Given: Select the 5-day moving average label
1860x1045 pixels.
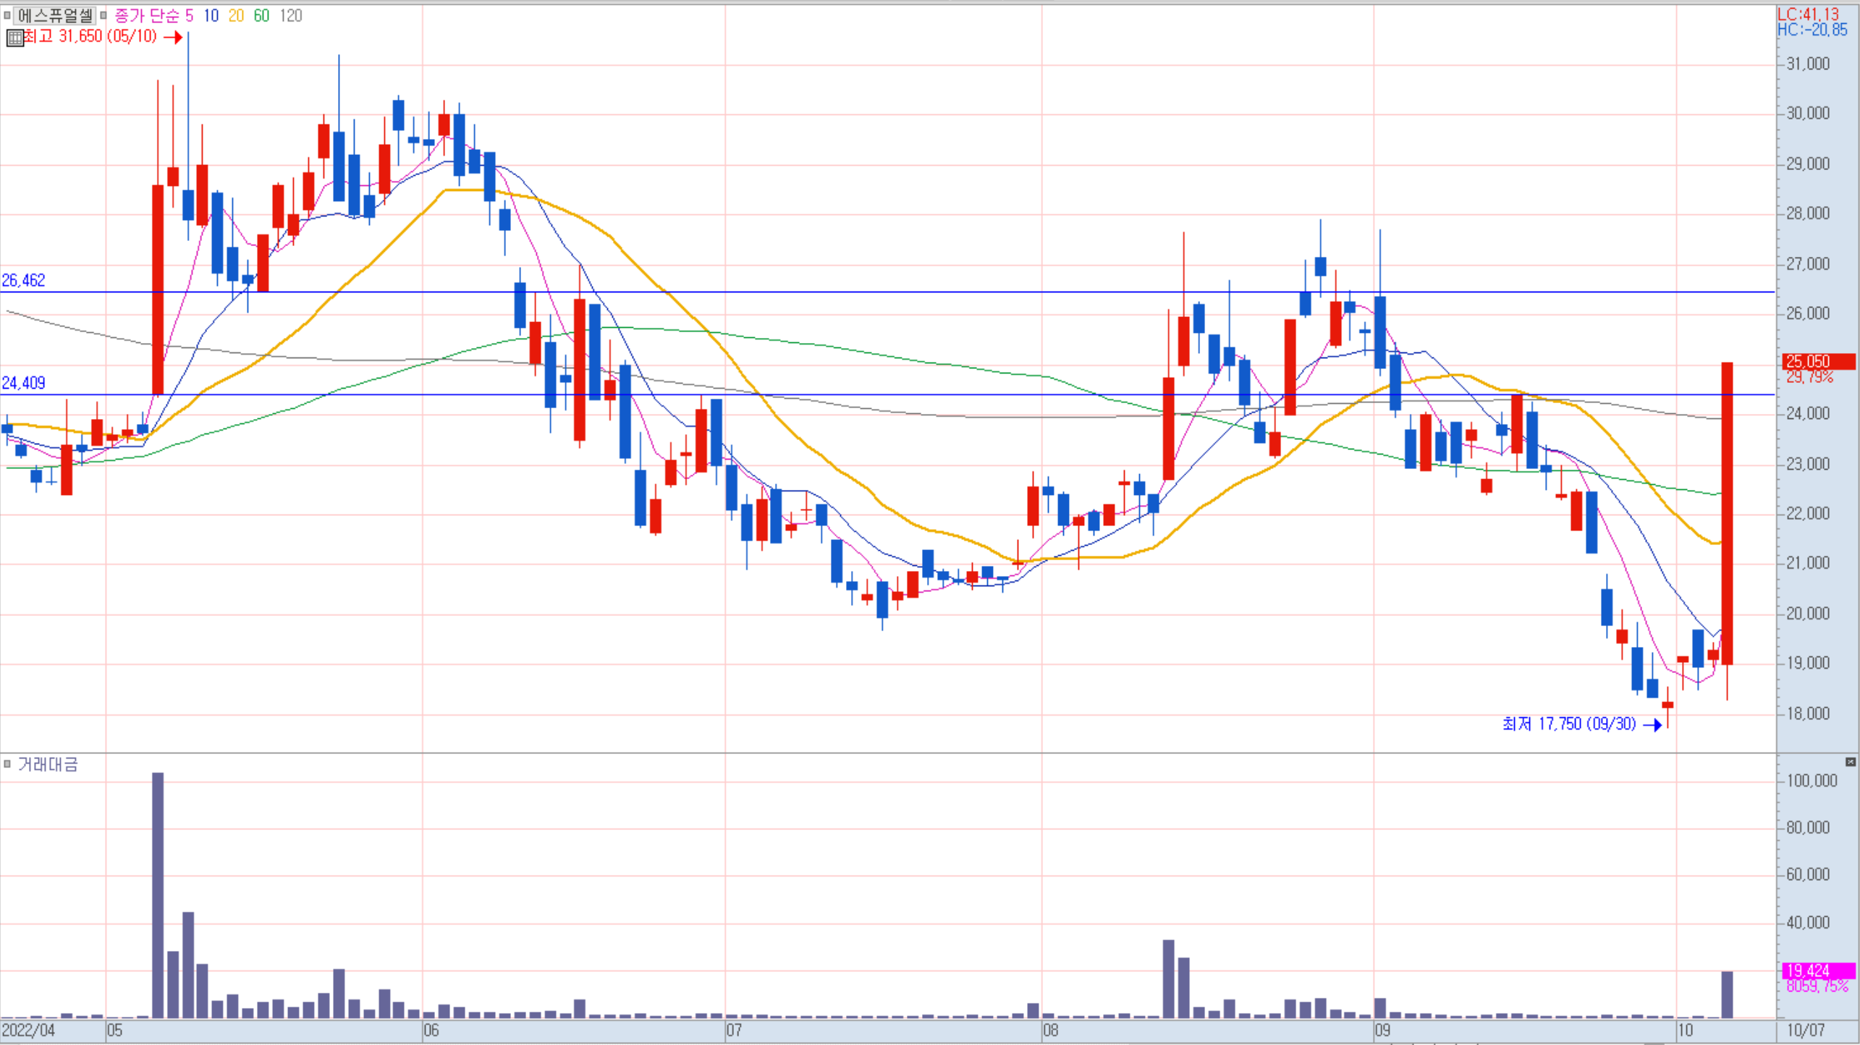Looking at the screenshot, I should point(189,16).
